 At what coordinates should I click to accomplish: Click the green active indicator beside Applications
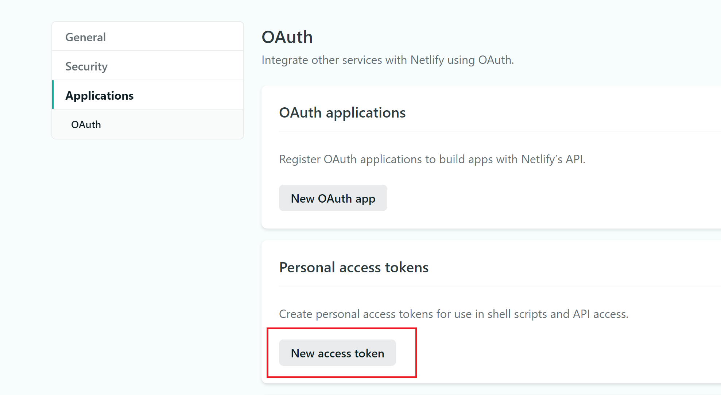coord(53,95)
